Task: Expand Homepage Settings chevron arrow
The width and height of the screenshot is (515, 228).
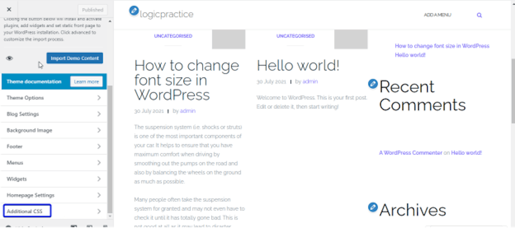Action: [99, 195]
